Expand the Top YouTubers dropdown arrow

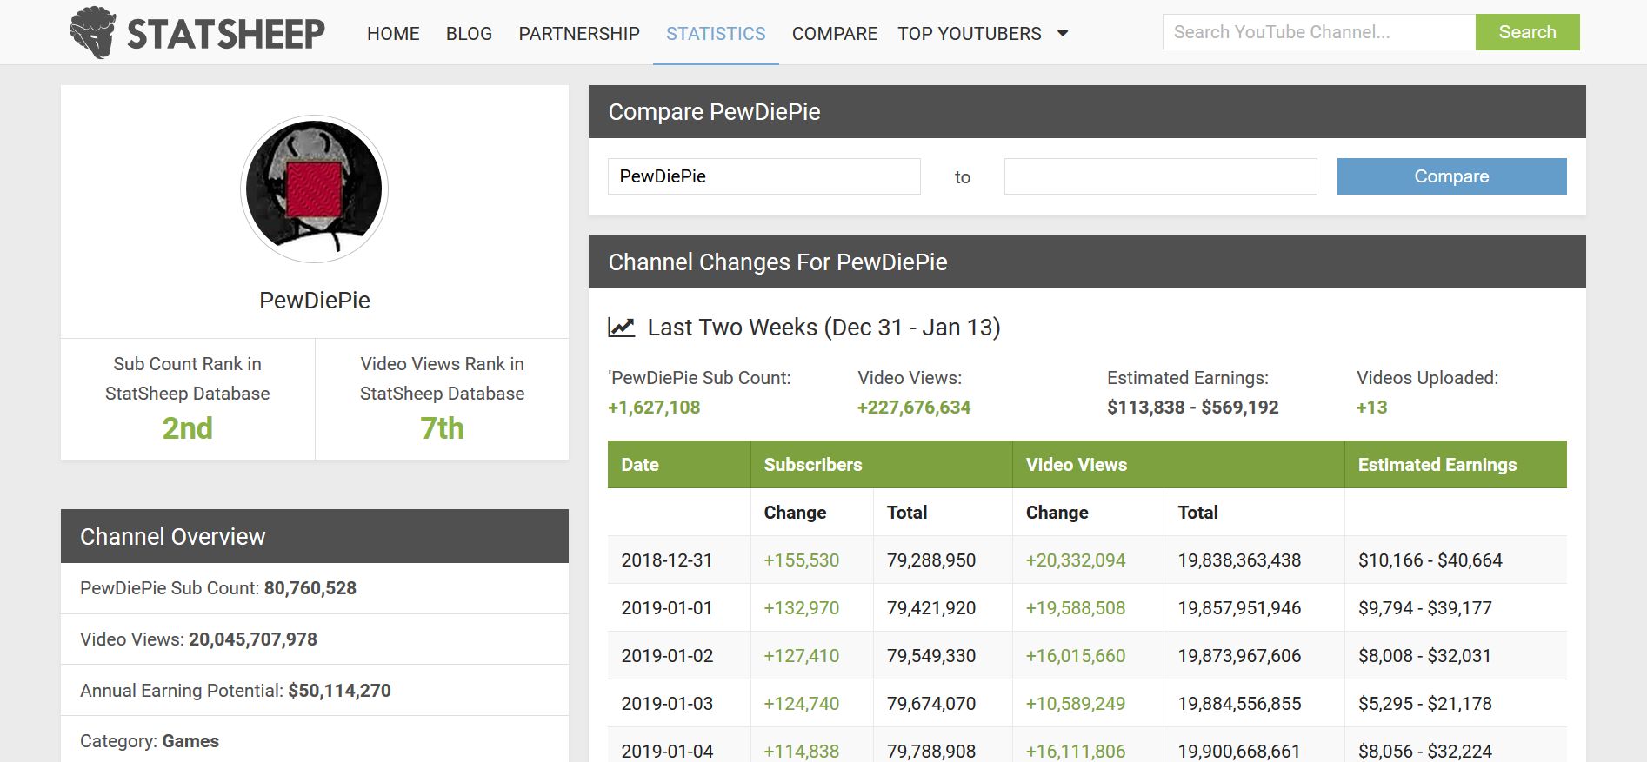pos(1062,34)
